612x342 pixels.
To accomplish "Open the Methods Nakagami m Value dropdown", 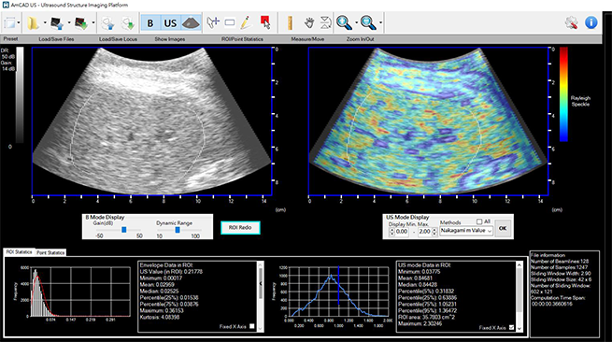I will coord(466,231).
